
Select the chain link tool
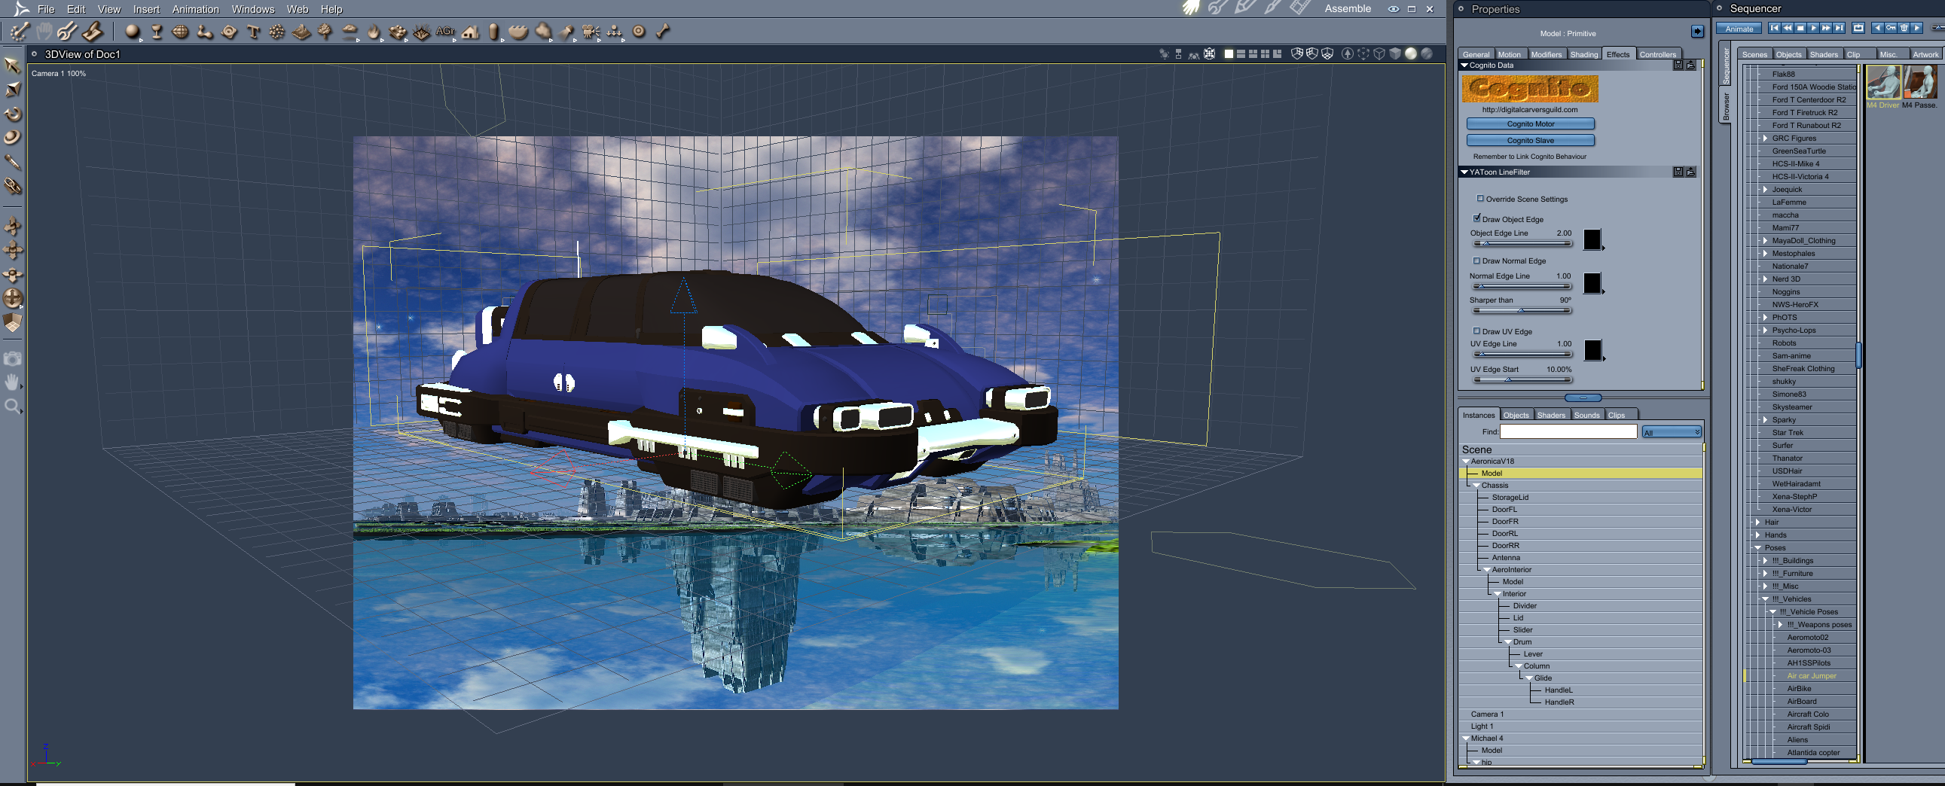click(13, 185)
